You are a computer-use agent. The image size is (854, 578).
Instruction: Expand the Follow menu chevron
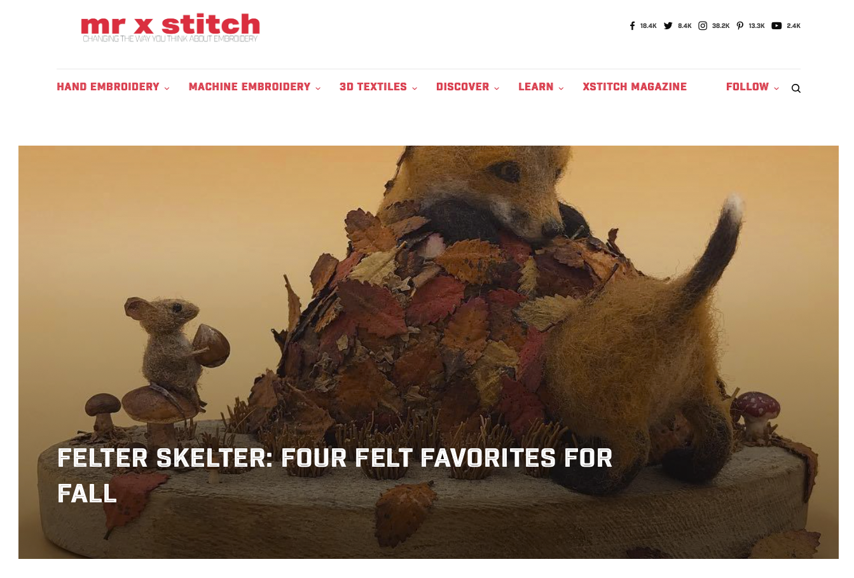click(x=776, y=88)
